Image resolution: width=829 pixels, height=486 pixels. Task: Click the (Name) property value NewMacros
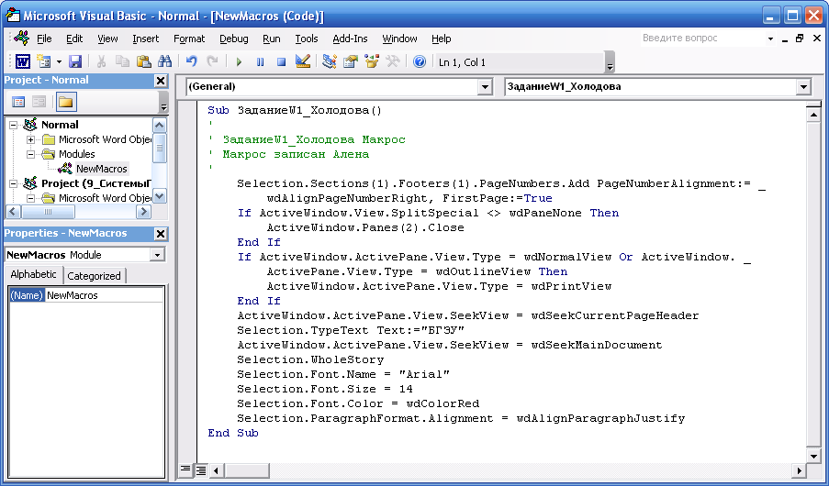click(104, 296)
